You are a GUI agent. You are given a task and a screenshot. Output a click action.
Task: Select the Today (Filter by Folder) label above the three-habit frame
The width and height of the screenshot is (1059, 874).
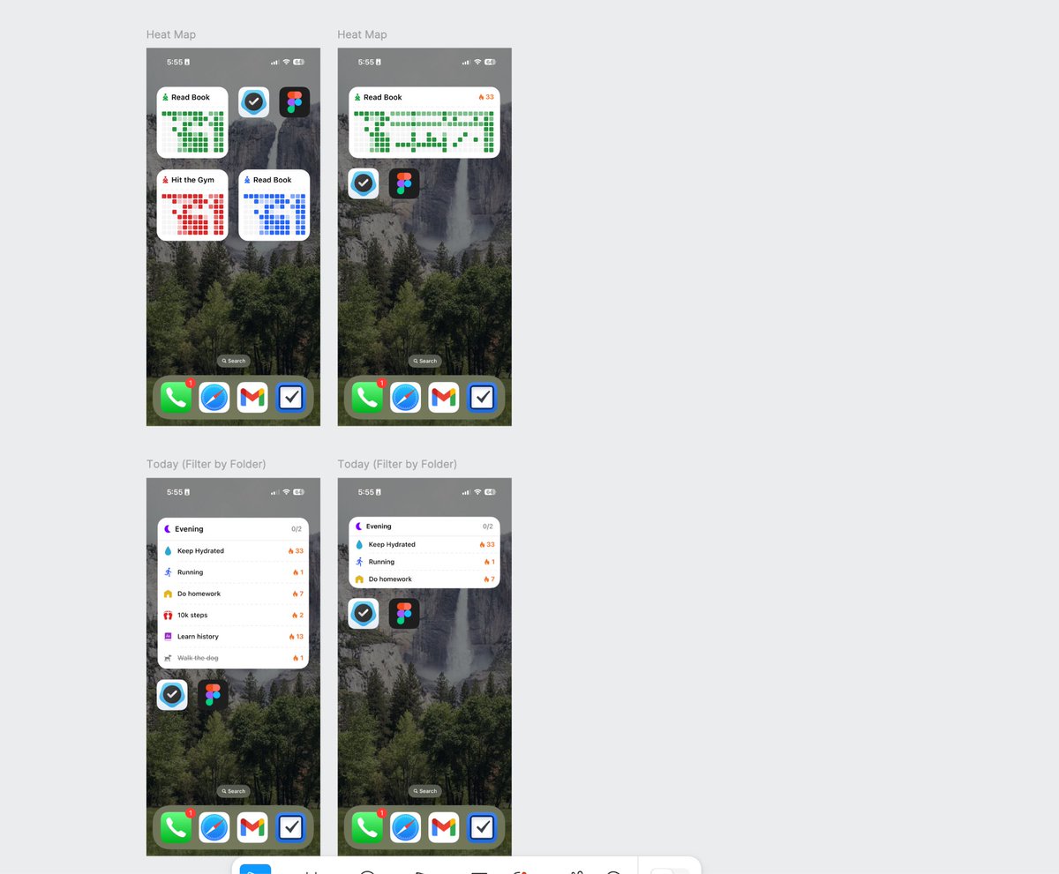[397, 464]
